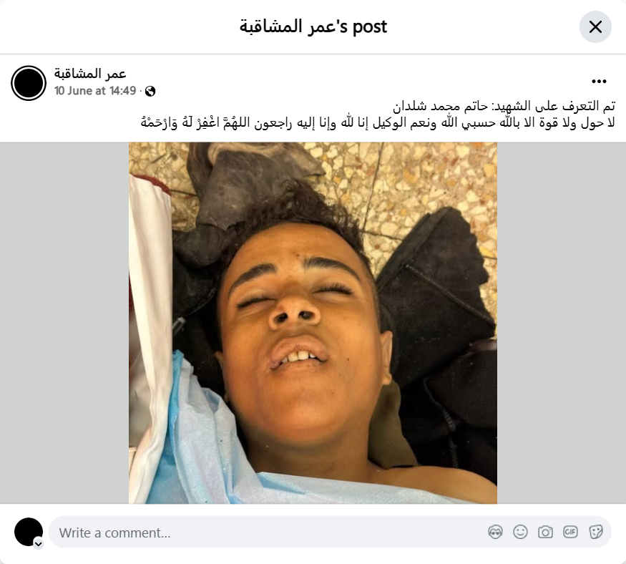The width and height of the screenshot is (626, 564).
Task: Open the three-dot post options menu
Action: coord(599,82)
